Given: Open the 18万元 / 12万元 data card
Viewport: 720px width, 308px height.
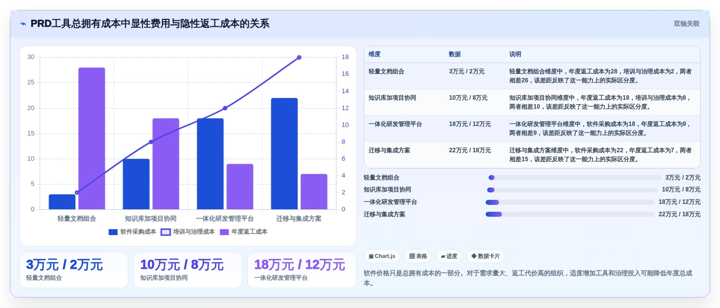Looking at the screenshot, I should point(302,270).
